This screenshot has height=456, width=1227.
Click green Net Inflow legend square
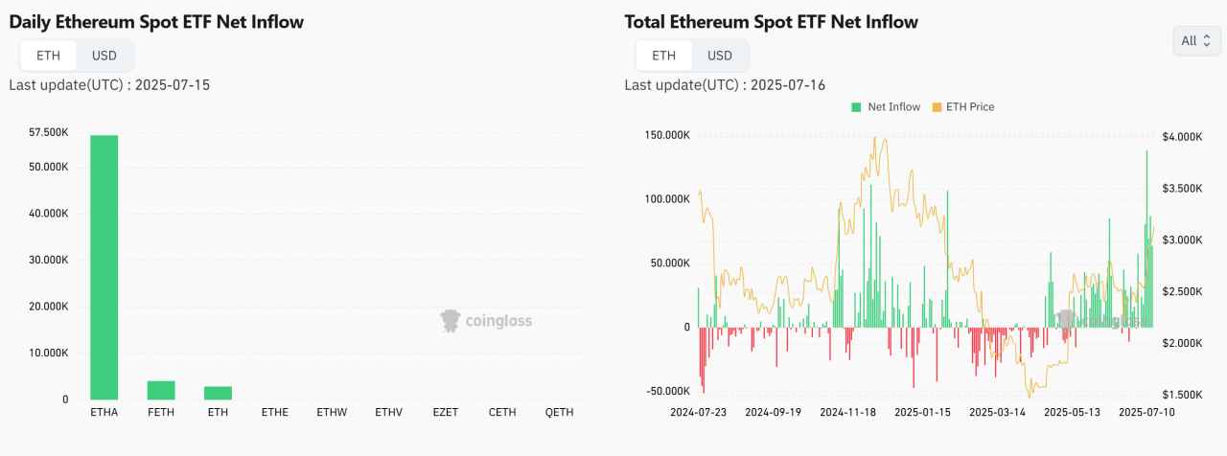pyautogui.click(x=856, y=107)
